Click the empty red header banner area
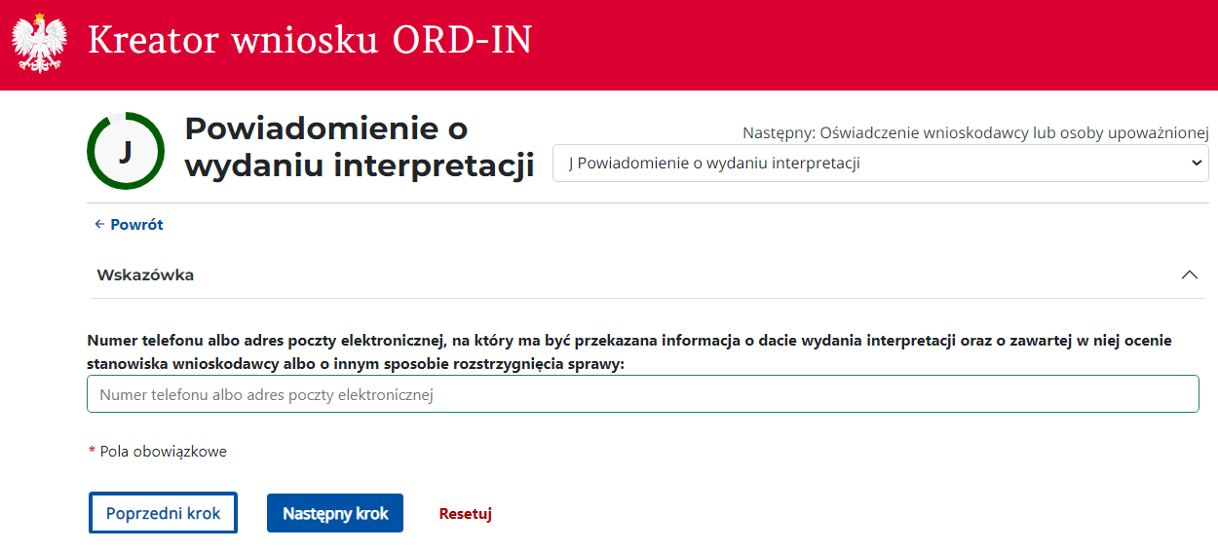Viewport: 1218px width, 550px height. point(877,44)
